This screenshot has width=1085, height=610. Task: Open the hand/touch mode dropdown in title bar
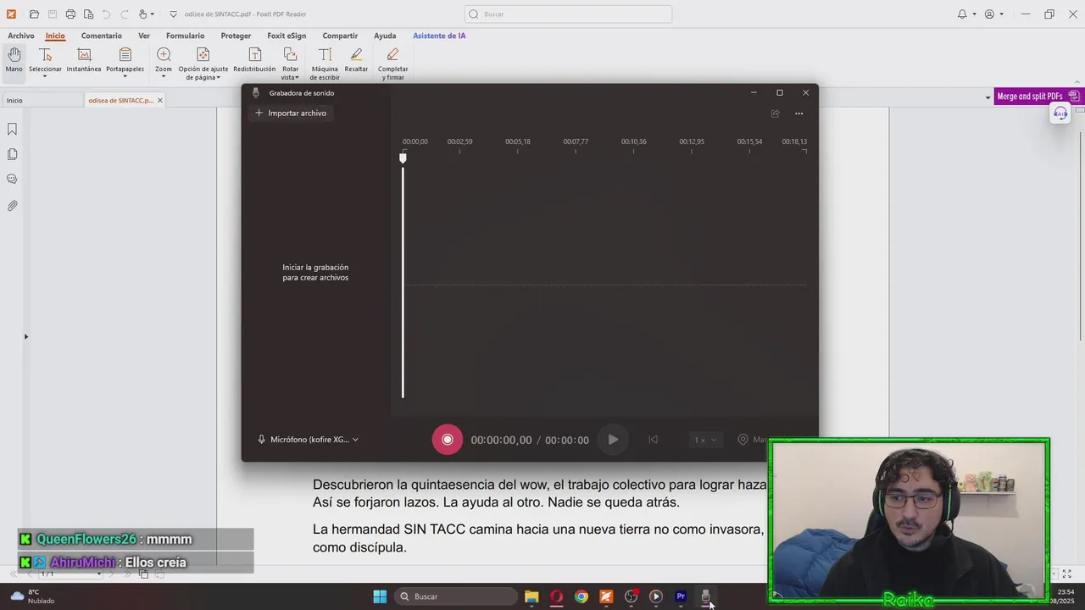point(153,14)
